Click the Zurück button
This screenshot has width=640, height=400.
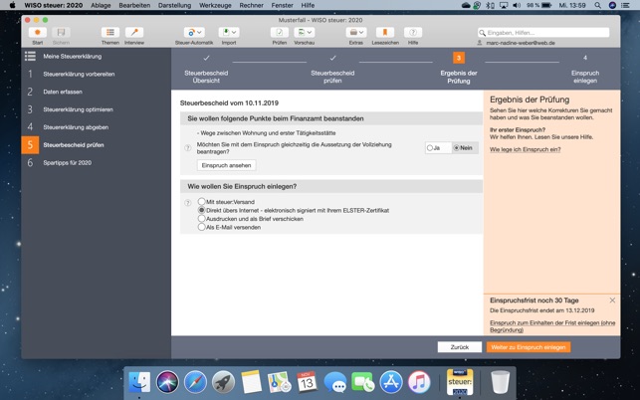click(460, 347)
